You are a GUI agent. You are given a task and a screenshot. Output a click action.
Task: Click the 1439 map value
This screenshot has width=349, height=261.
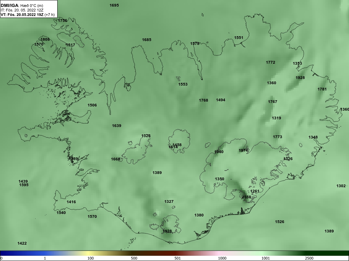23,182
